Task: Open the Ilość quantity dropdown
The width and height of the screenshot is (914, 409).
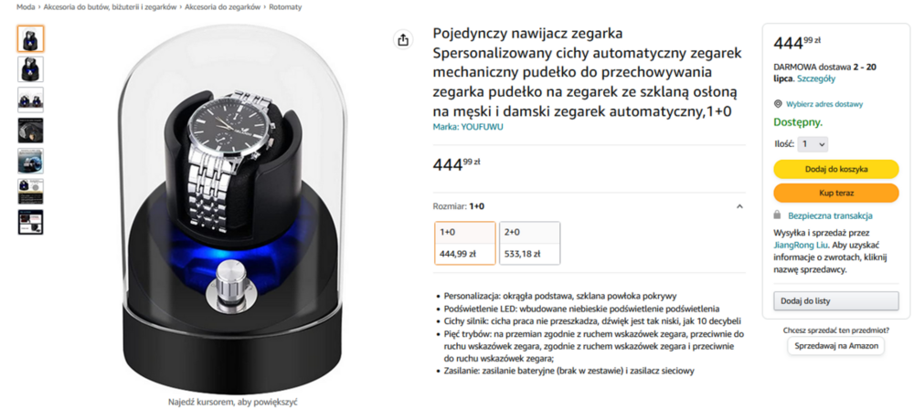Action: [813, 144]
